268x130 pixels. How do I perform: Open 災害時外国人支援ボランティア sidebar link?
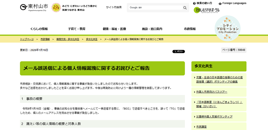214,117
